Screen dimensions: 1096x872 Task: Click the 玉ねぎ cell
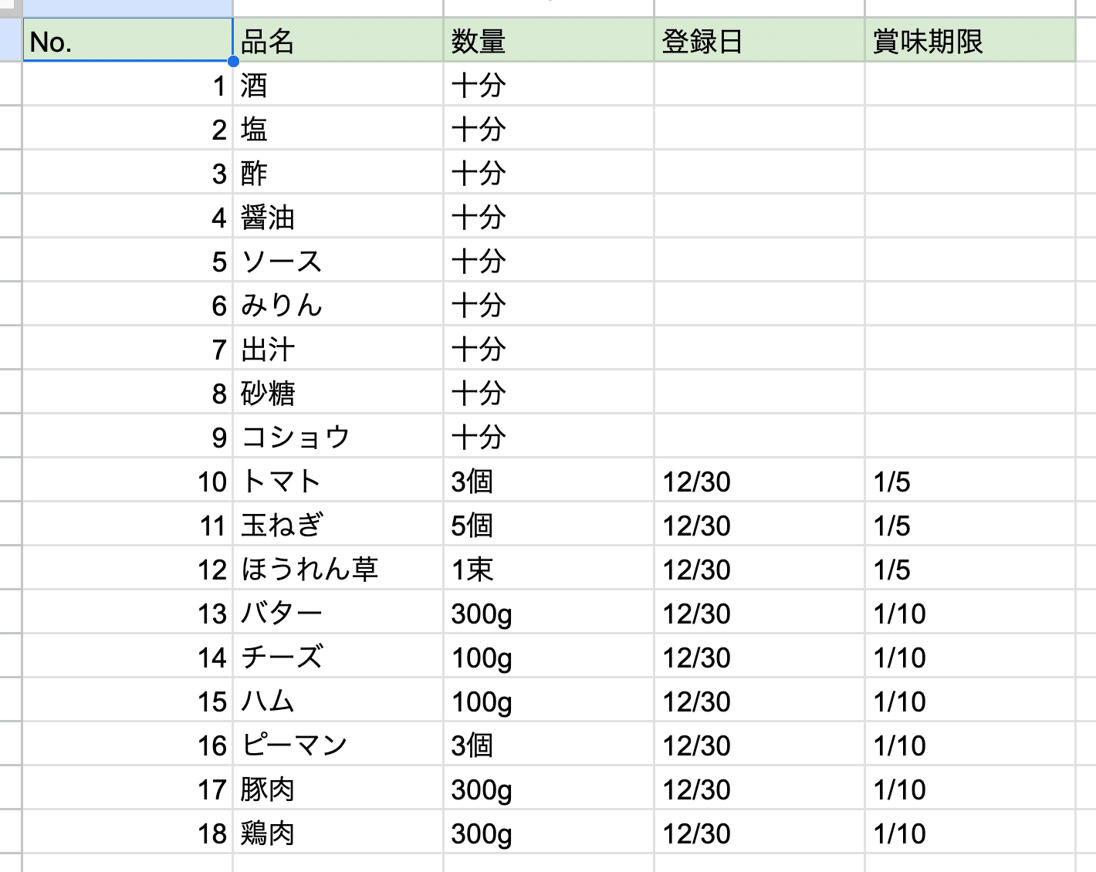point(337,526)
